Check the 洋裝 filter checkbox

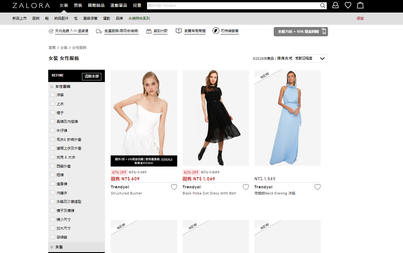[53, 95]
